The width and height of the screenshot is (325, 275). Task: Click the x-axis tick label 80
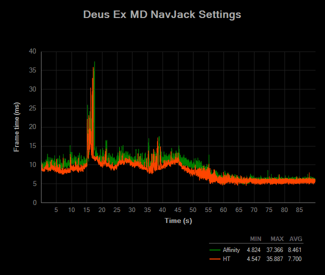pyautogui.click(x=284, y=210)
